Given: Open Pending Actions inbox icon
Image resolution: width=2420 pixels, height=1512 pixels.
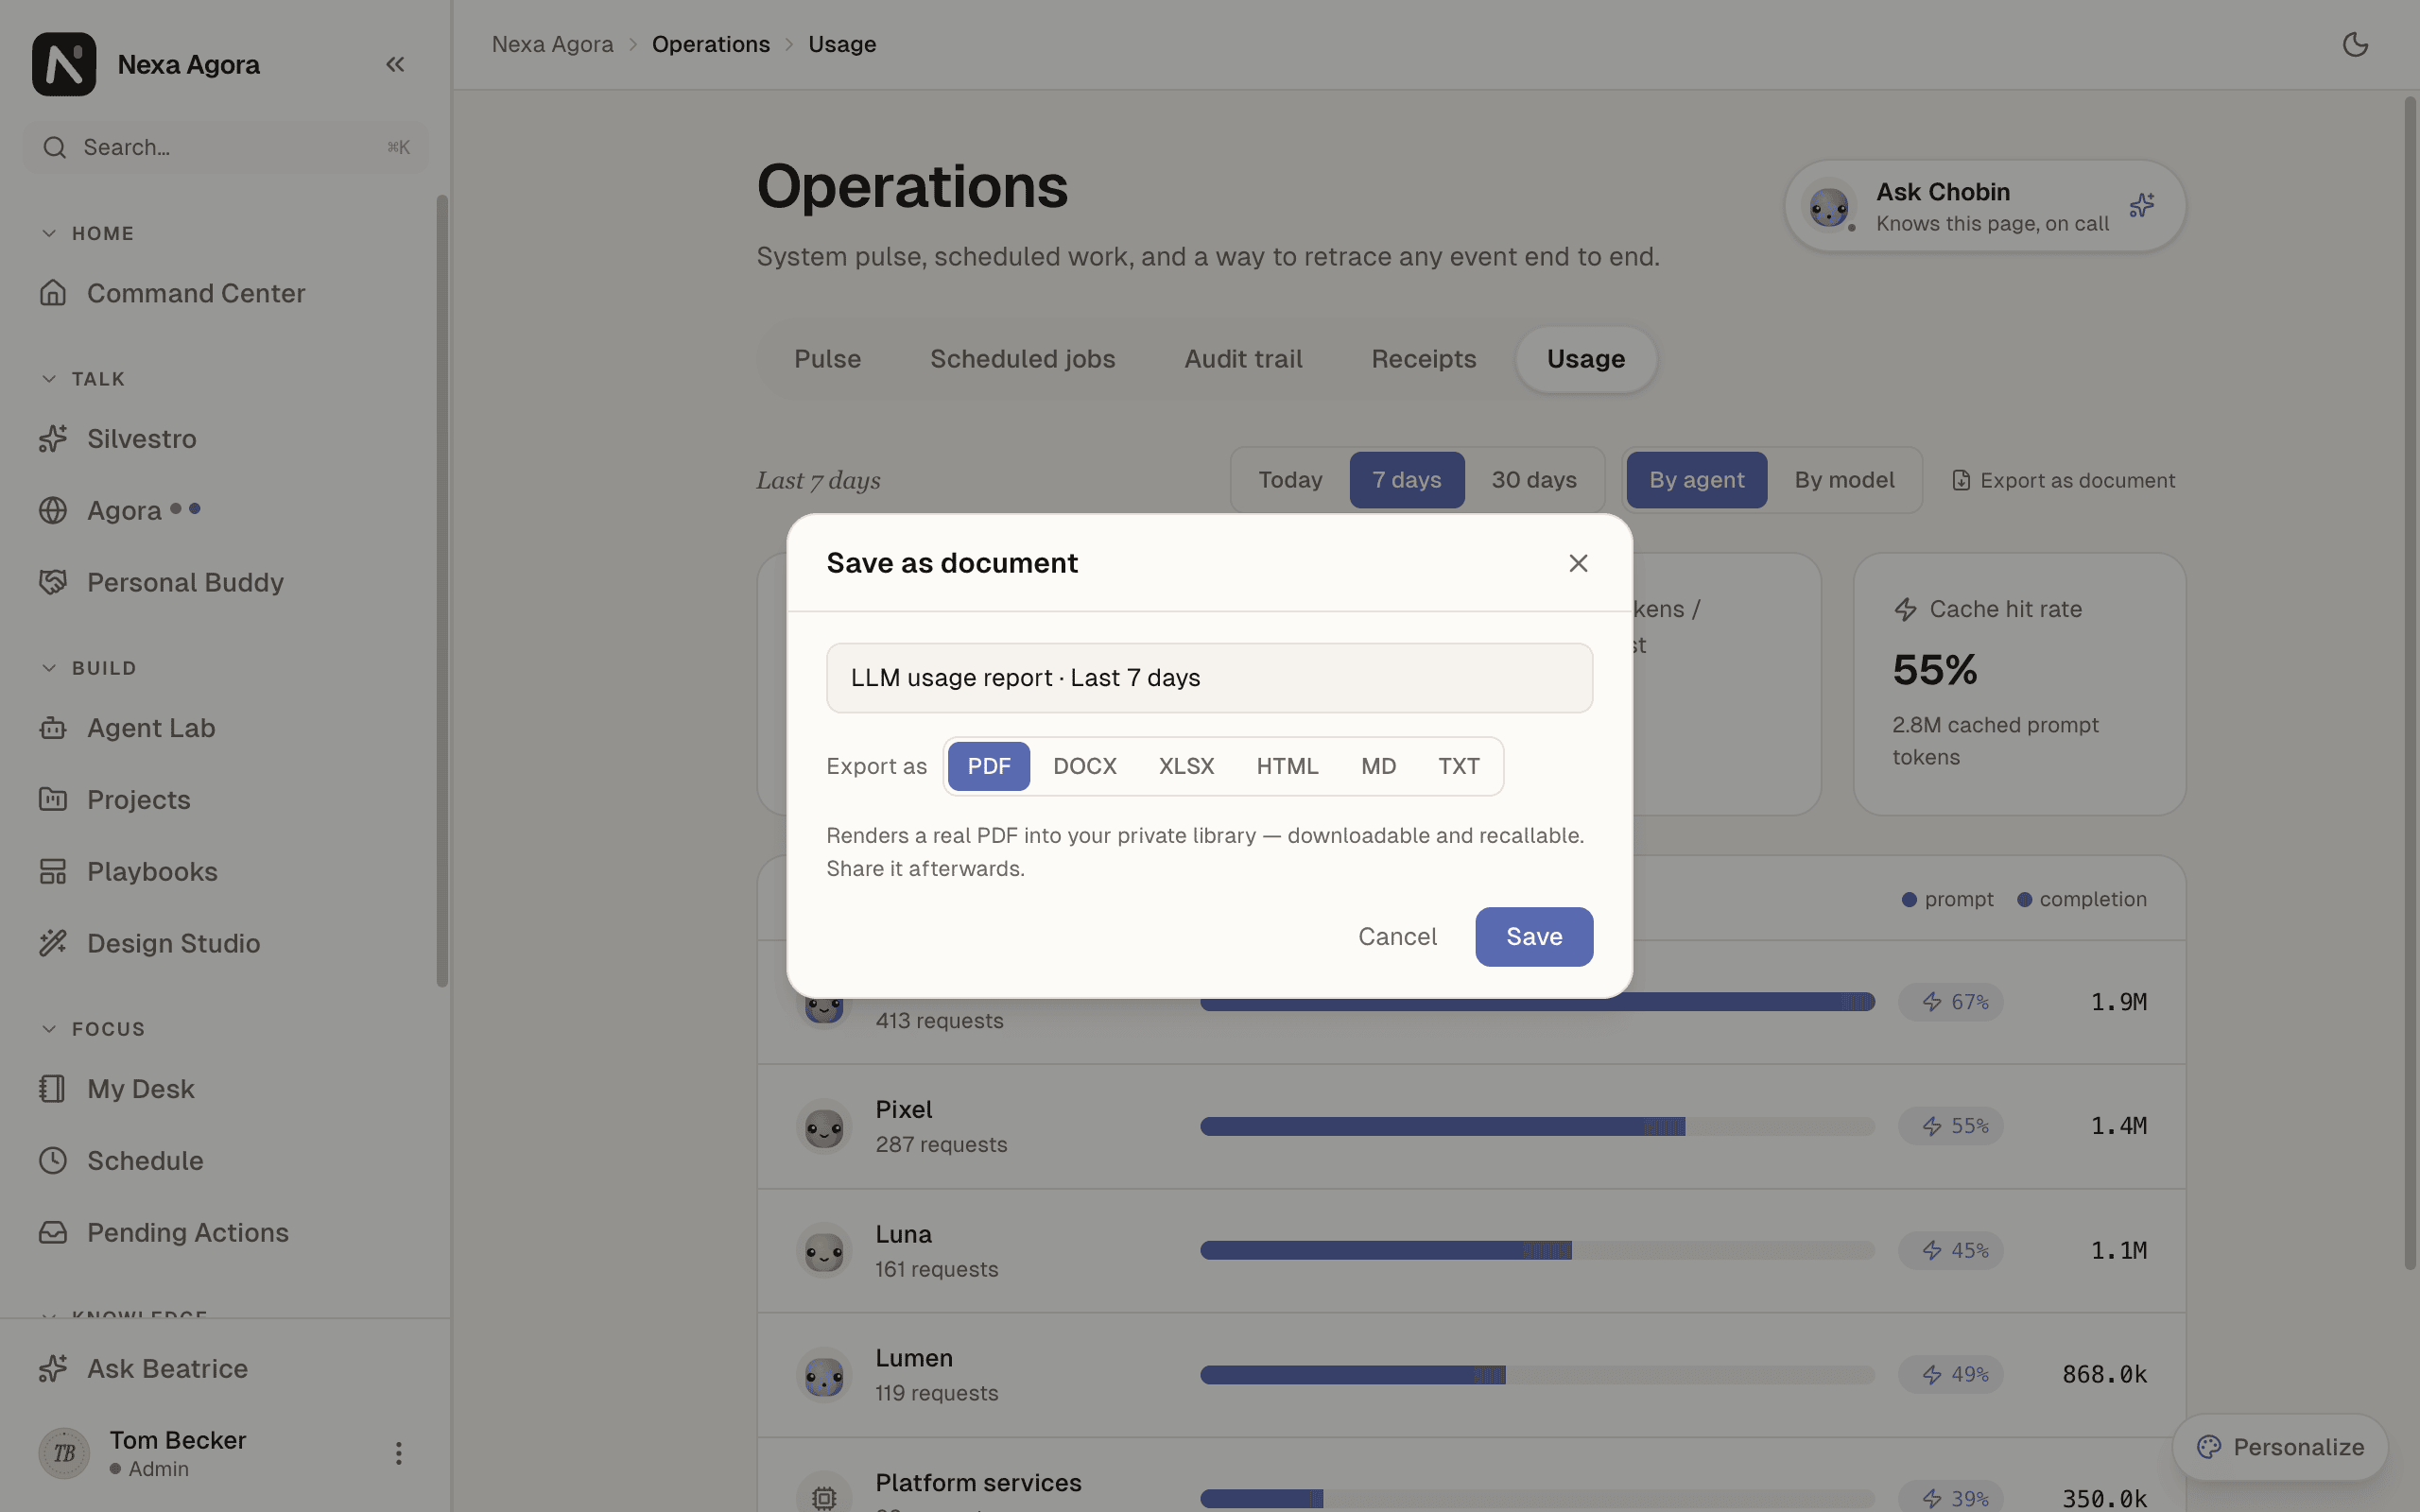Looking at the screenshot, I should [x=53, y=1232].
